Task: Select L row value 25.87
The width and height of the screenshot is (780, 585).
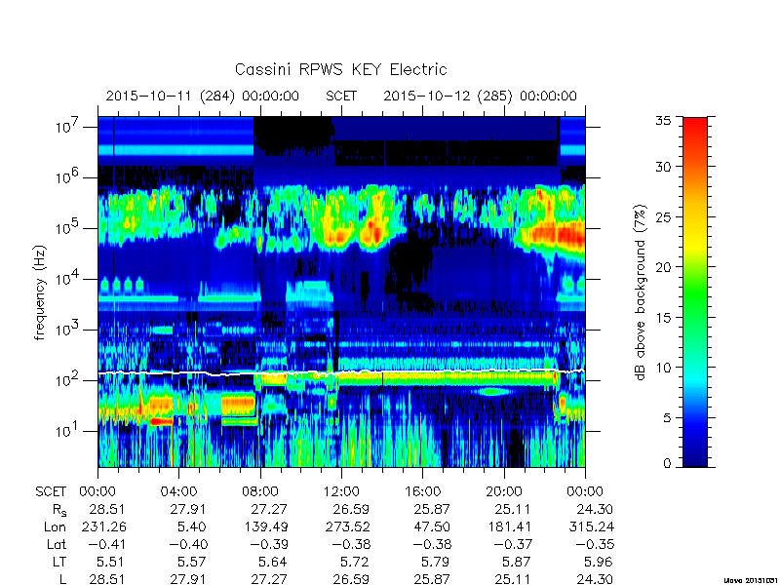Action: click(x=432, y=579)
